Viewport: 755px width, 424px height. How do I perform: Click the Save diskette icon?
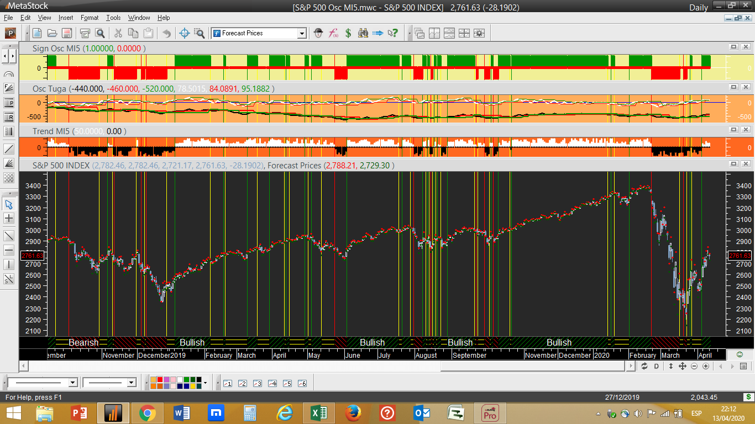point(66,33)
